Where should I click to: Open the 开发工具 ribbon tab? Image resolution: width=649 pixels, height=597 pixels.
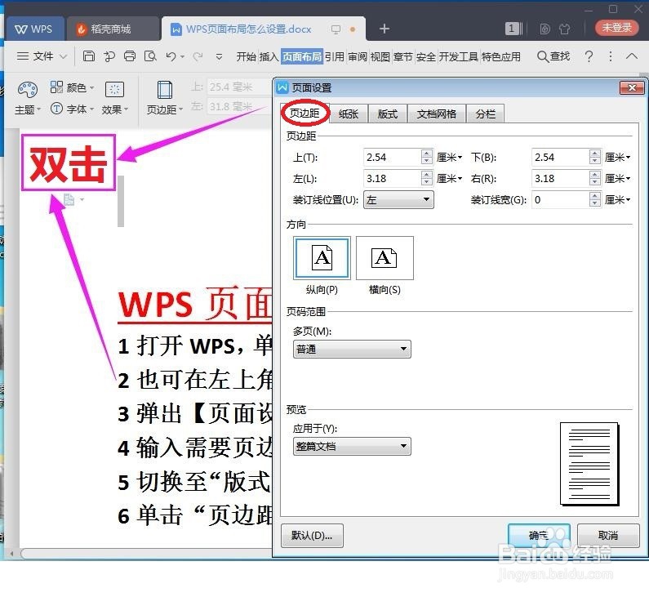point(458,56)
